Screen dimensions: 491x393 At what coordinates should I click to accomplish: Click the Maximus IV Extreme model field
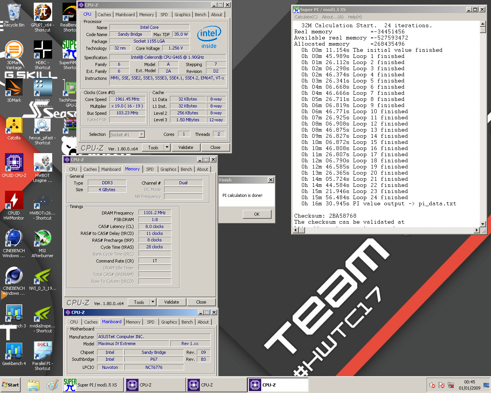tap(133, 343)
